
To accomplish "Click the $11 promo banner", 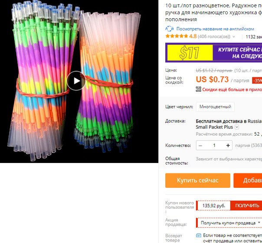I will click(x=214, y=53).
